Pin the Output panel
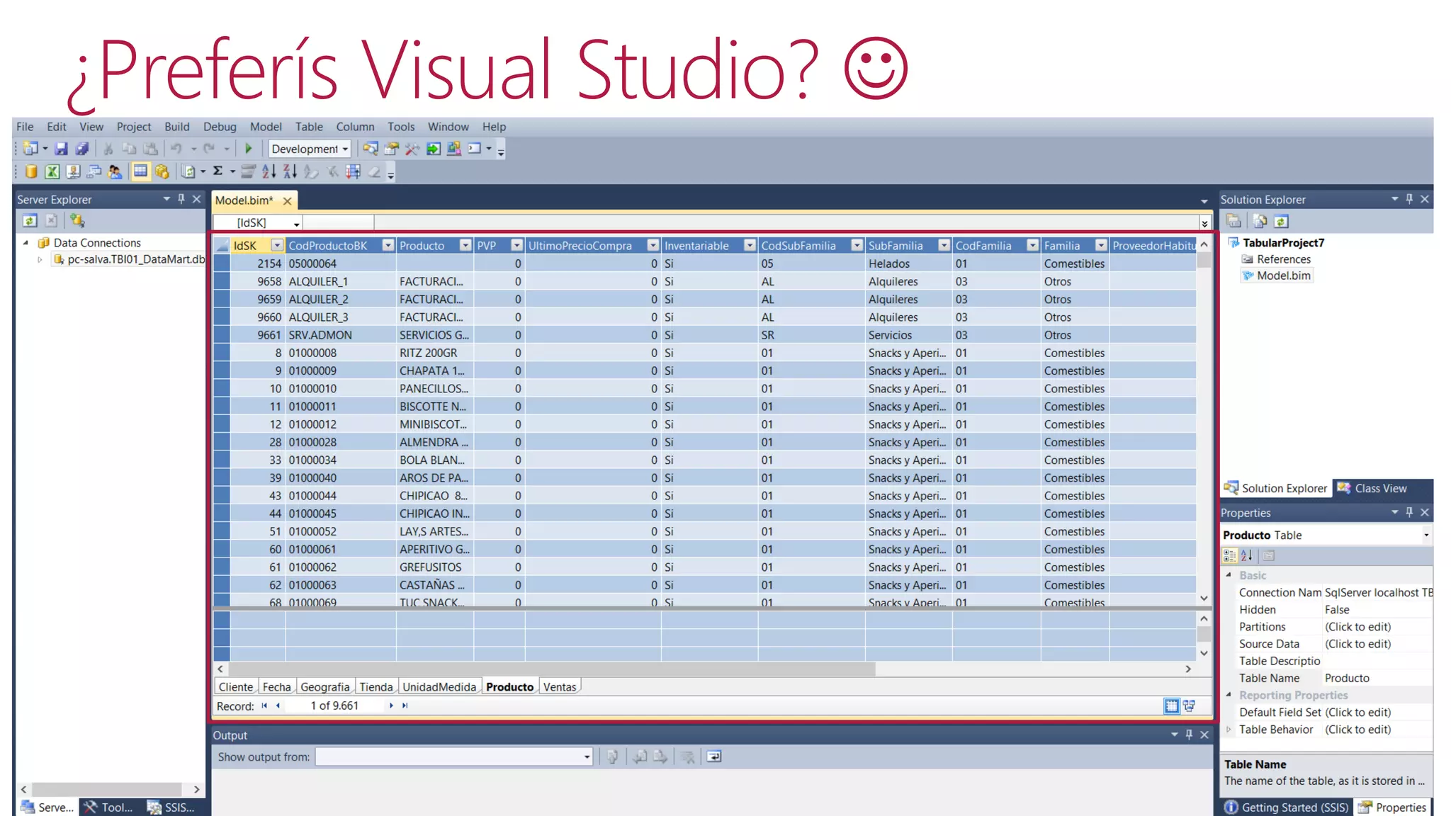 1189,735
